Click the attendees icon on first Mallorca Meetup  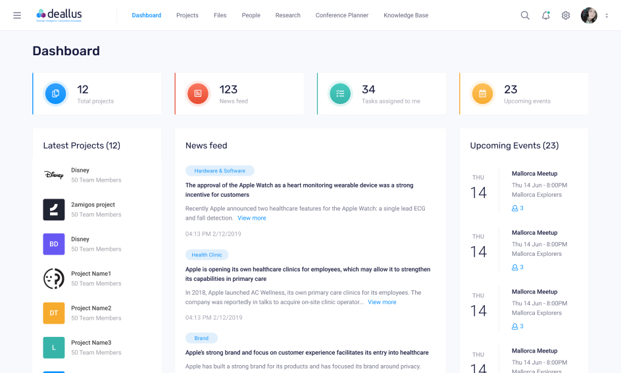pyautogui.click(x=515, y=209)
